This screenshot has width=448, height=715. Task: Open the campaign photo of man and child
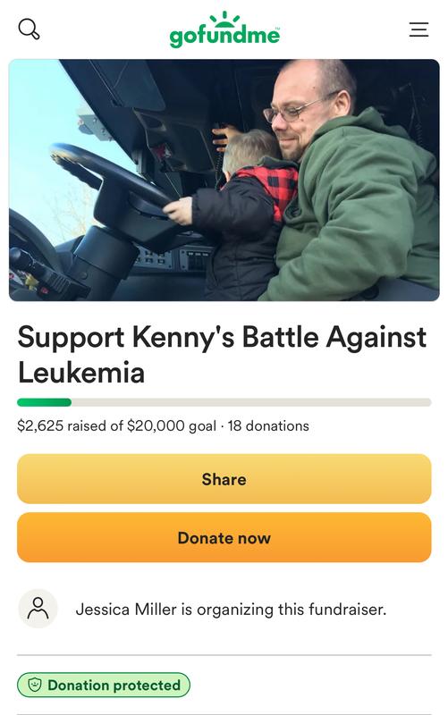pos(224,181)
